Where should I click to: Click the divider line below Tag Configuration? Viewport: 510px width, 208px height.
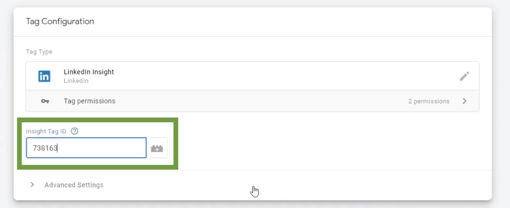pos(252,36)
